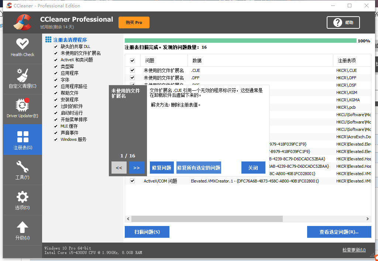Open 帮助 help button

tap(343, 22)
